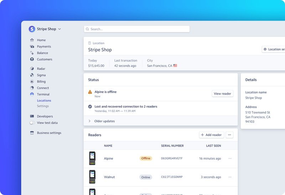Click the Terminal icon in sidebar
This screenshot has height=195, width=285.
coord(32,94)
